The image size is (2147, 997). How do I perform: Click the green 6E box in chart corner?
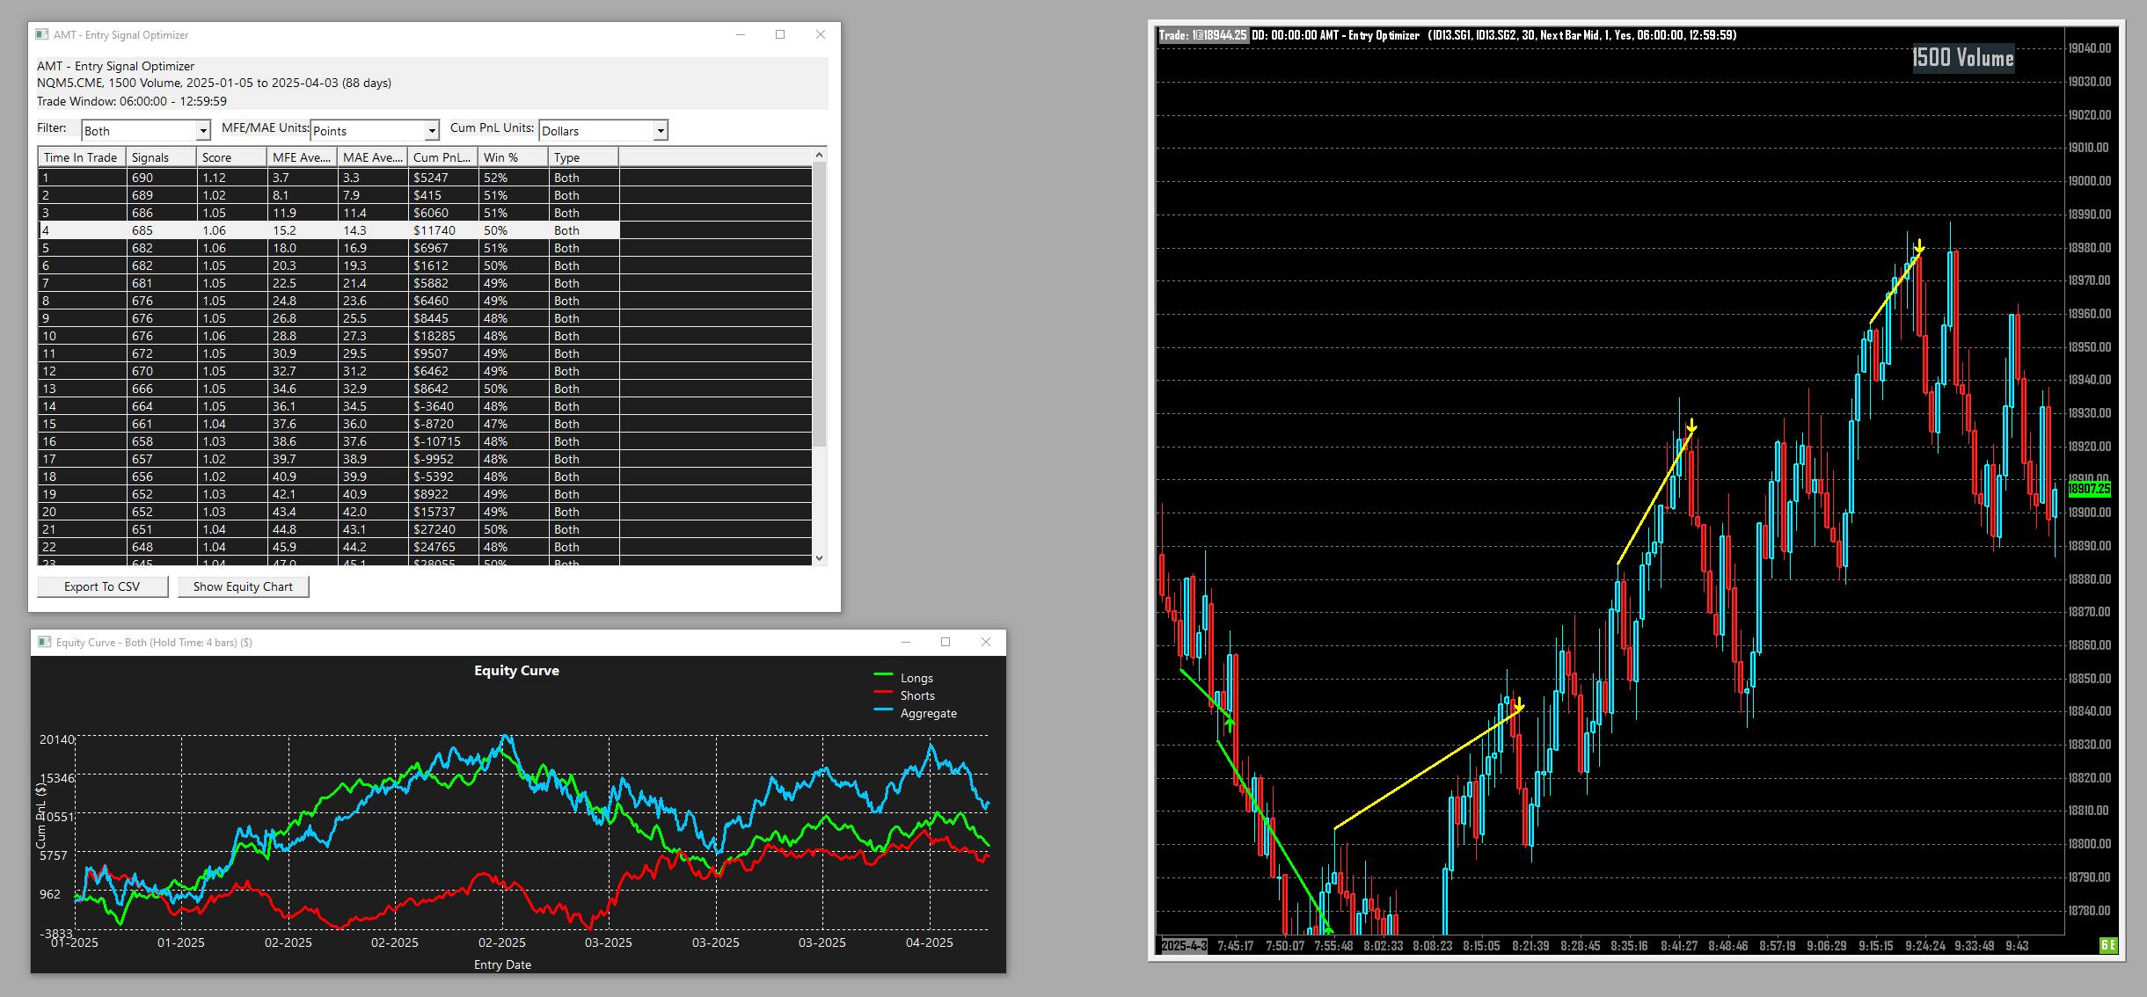pyautogui.click(x=2107, y=945)
